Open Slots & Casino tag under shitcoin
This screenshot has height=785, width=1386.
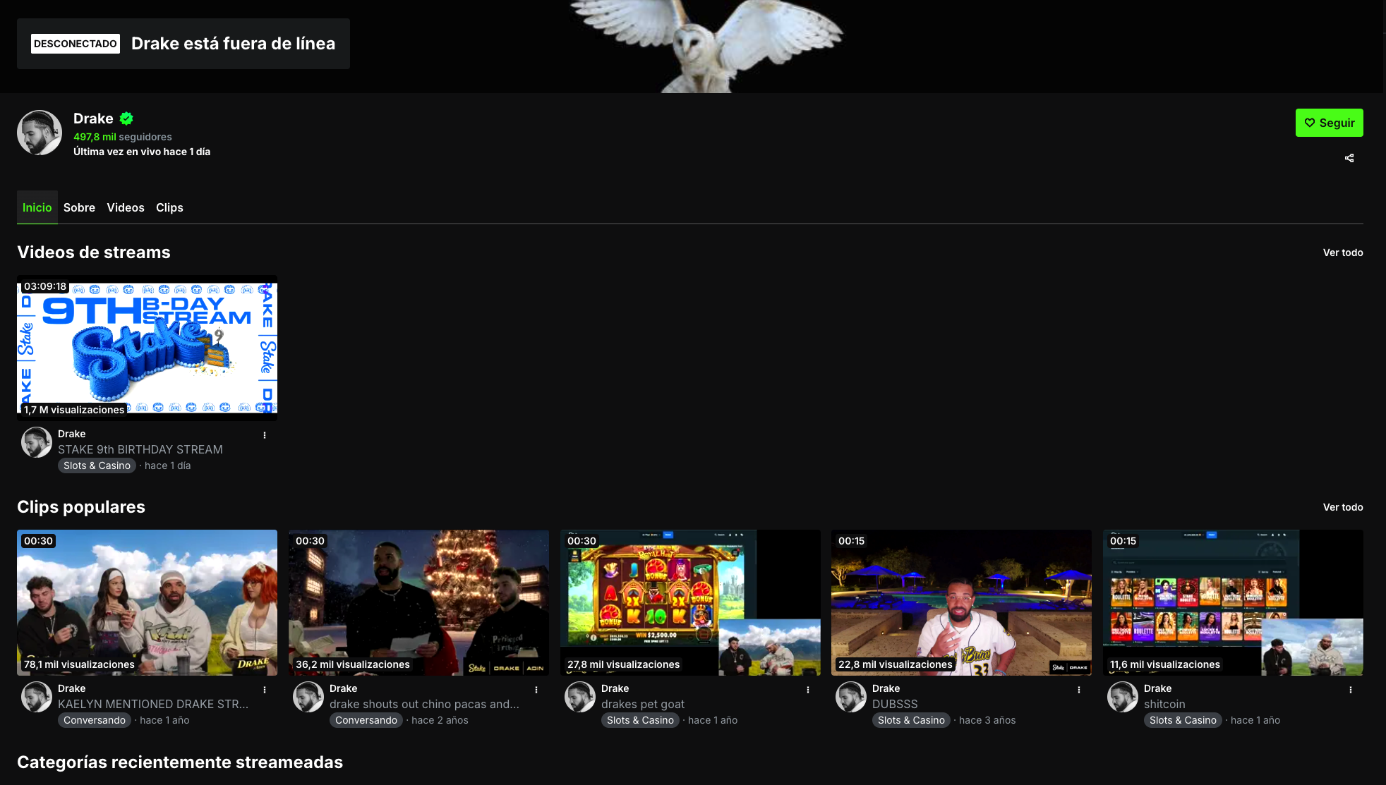coord(1183,720)
